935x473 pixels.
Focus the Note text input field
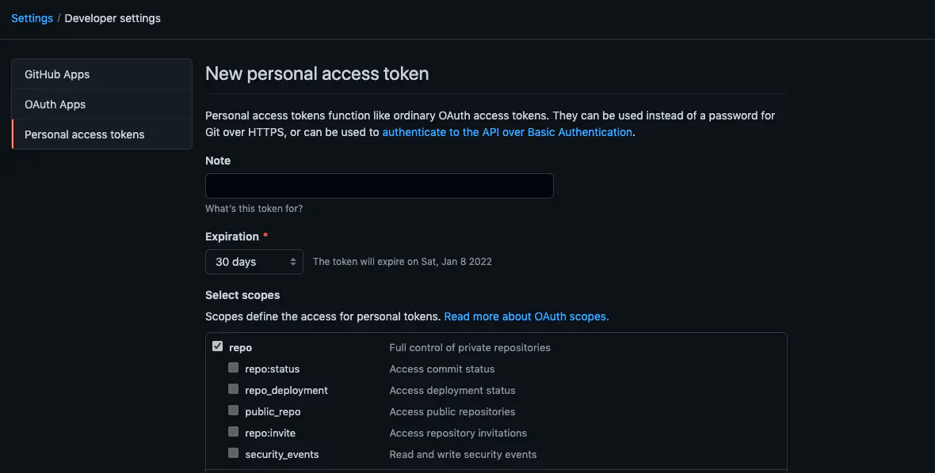pyautogui.click(x=379, y=186)
